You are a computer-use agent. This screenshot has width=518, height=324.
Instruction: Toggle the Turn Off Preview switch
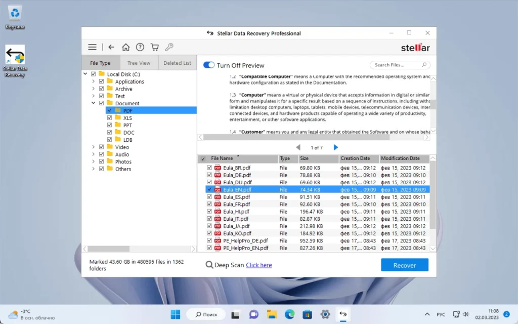pyautogui.click(x=209, y=65)
